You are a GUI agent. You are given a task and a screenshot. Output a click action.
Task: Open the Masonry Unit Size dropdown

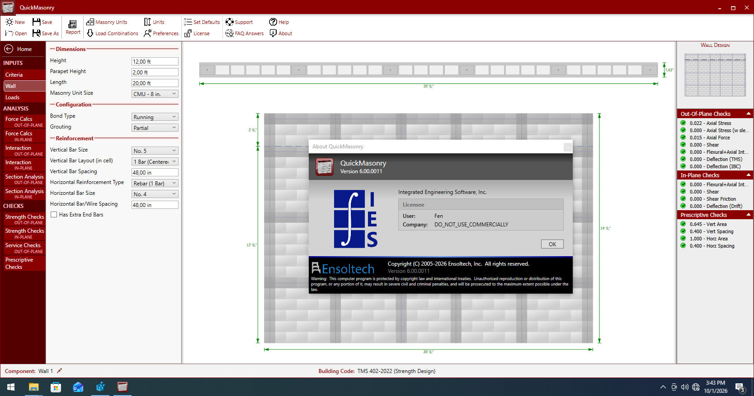point(155,94)
